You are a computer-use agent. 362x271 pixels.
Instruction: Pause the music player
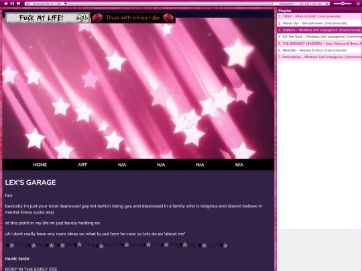click(x=12, y=3)
